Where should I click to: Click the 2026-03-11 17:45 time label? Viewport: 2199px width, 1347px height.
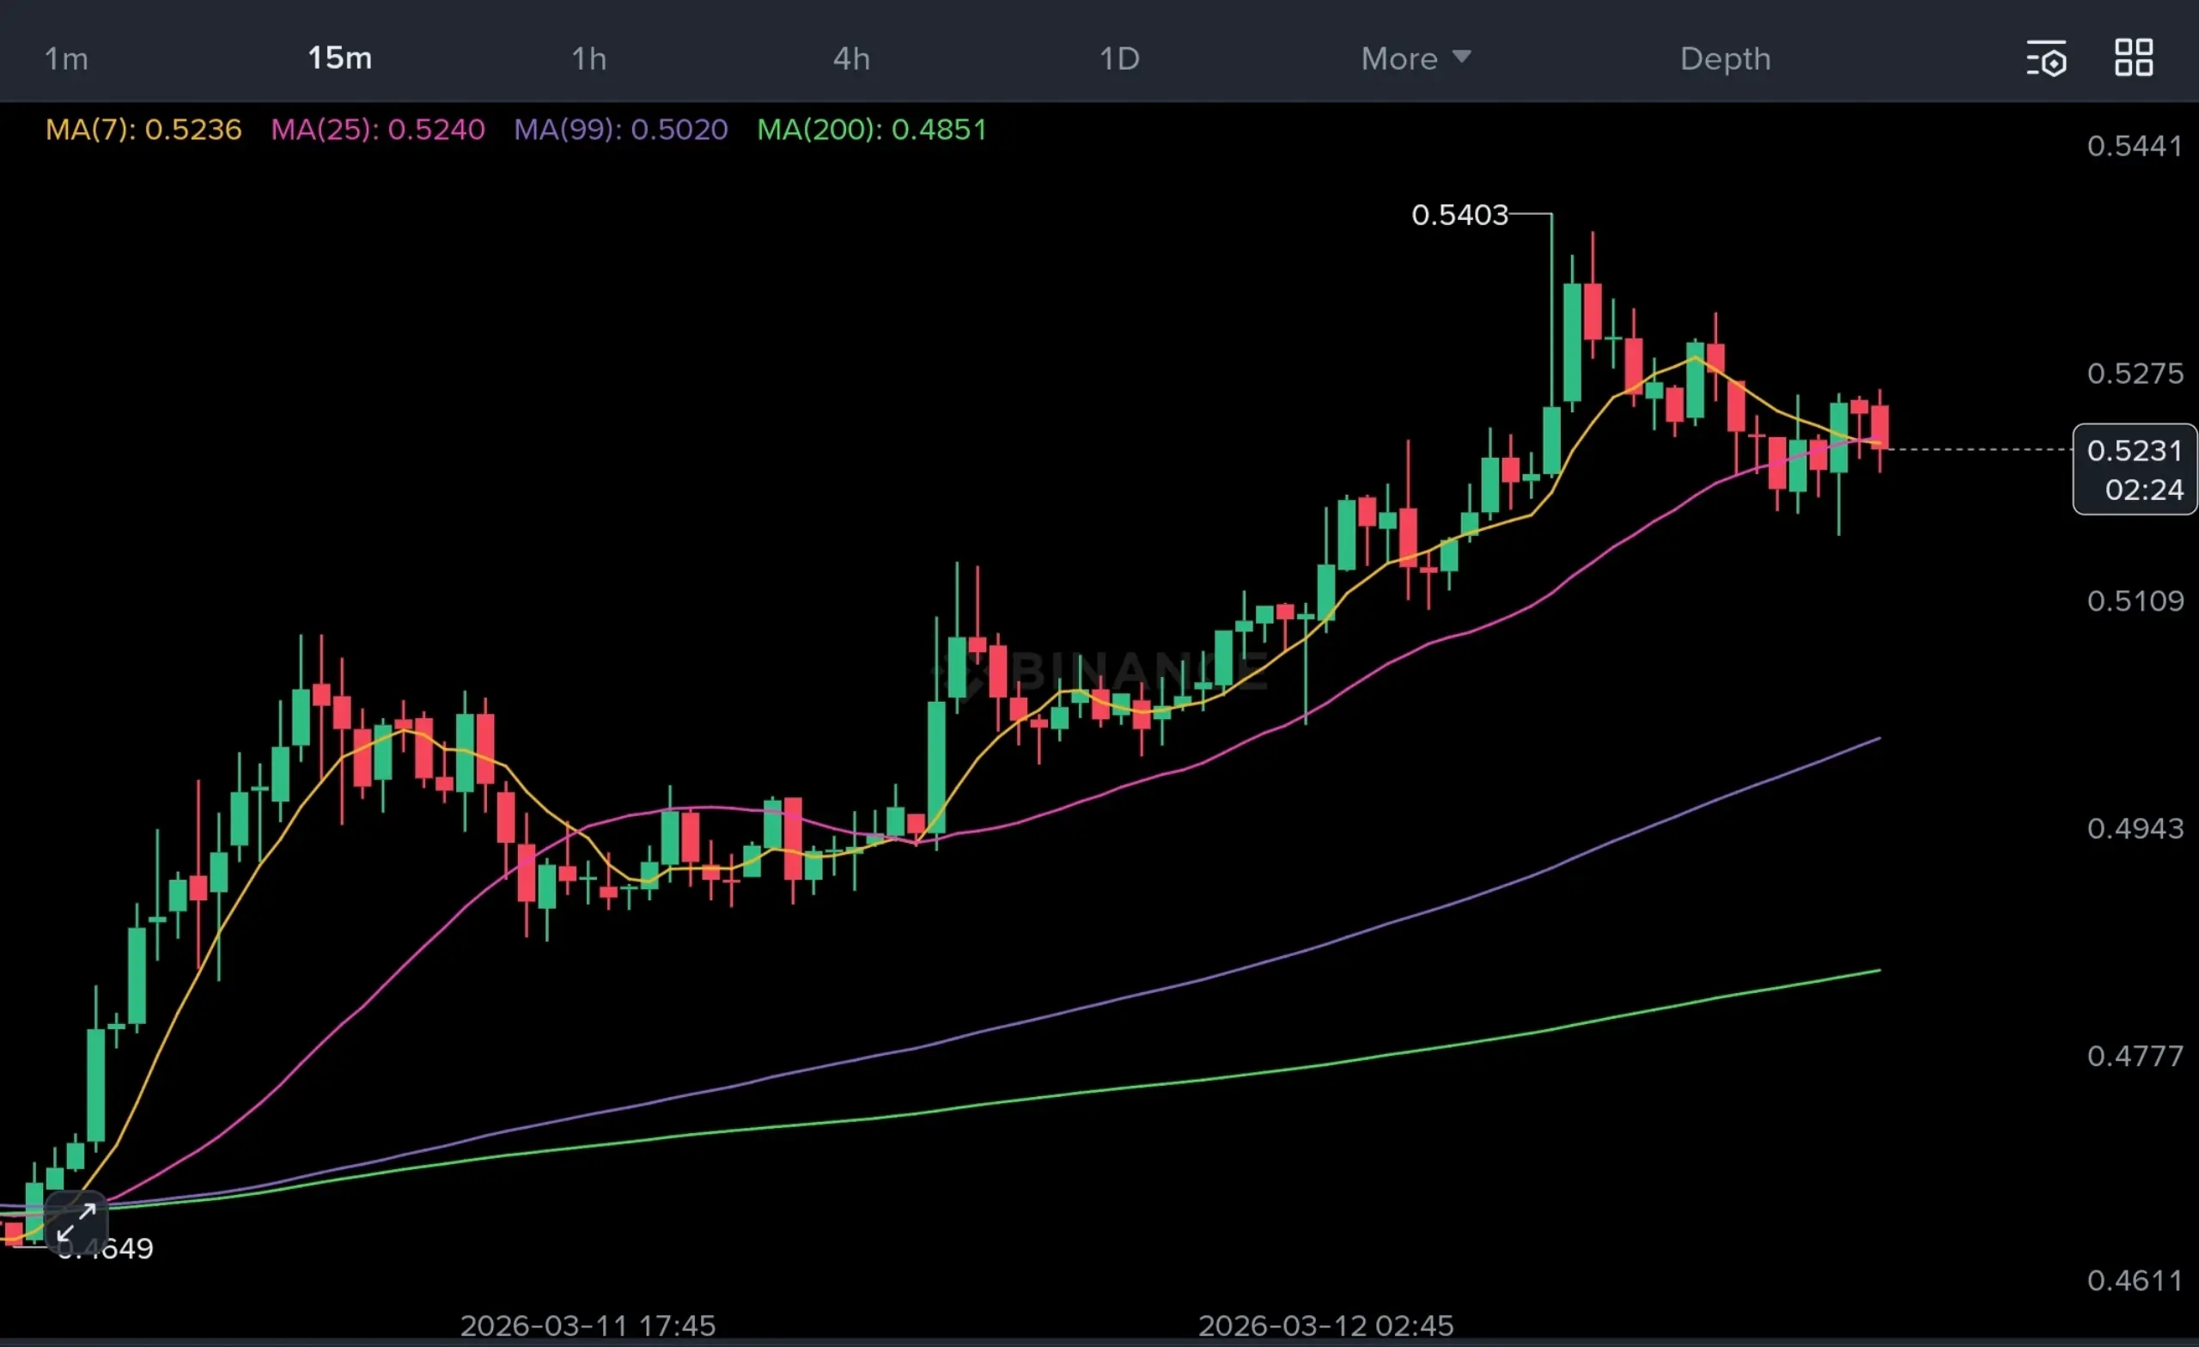(588, 1326)
